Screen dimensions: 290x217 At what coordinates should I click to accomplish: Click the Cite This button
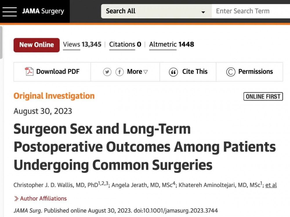tap(188, 71)
